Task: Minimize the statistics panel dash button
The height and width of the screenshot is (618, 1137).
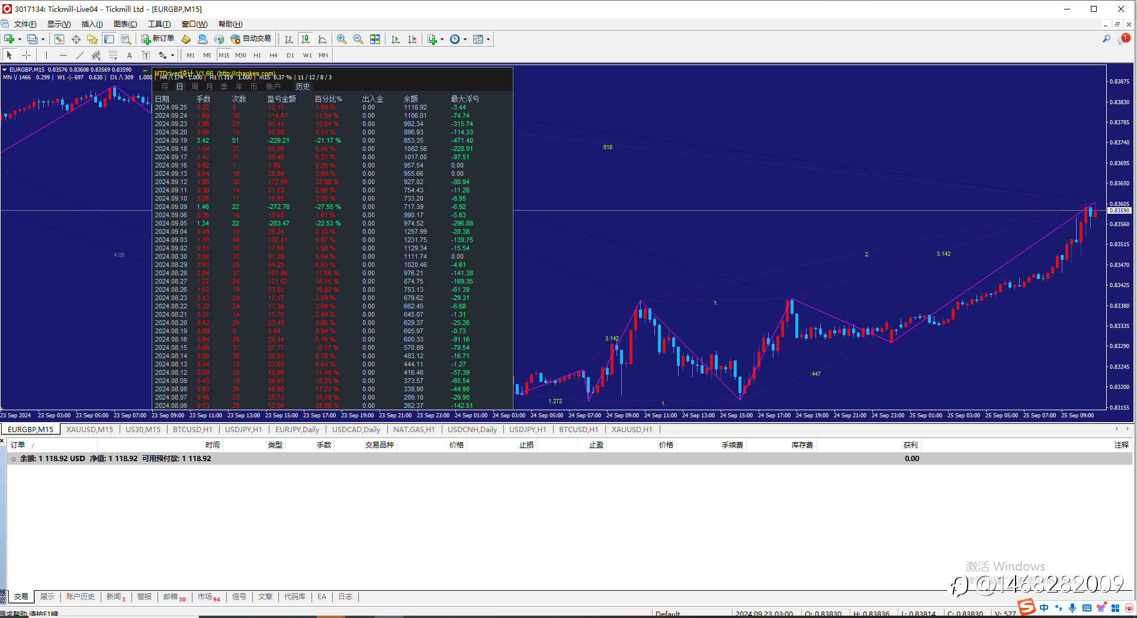Action: tap(144, 70)
